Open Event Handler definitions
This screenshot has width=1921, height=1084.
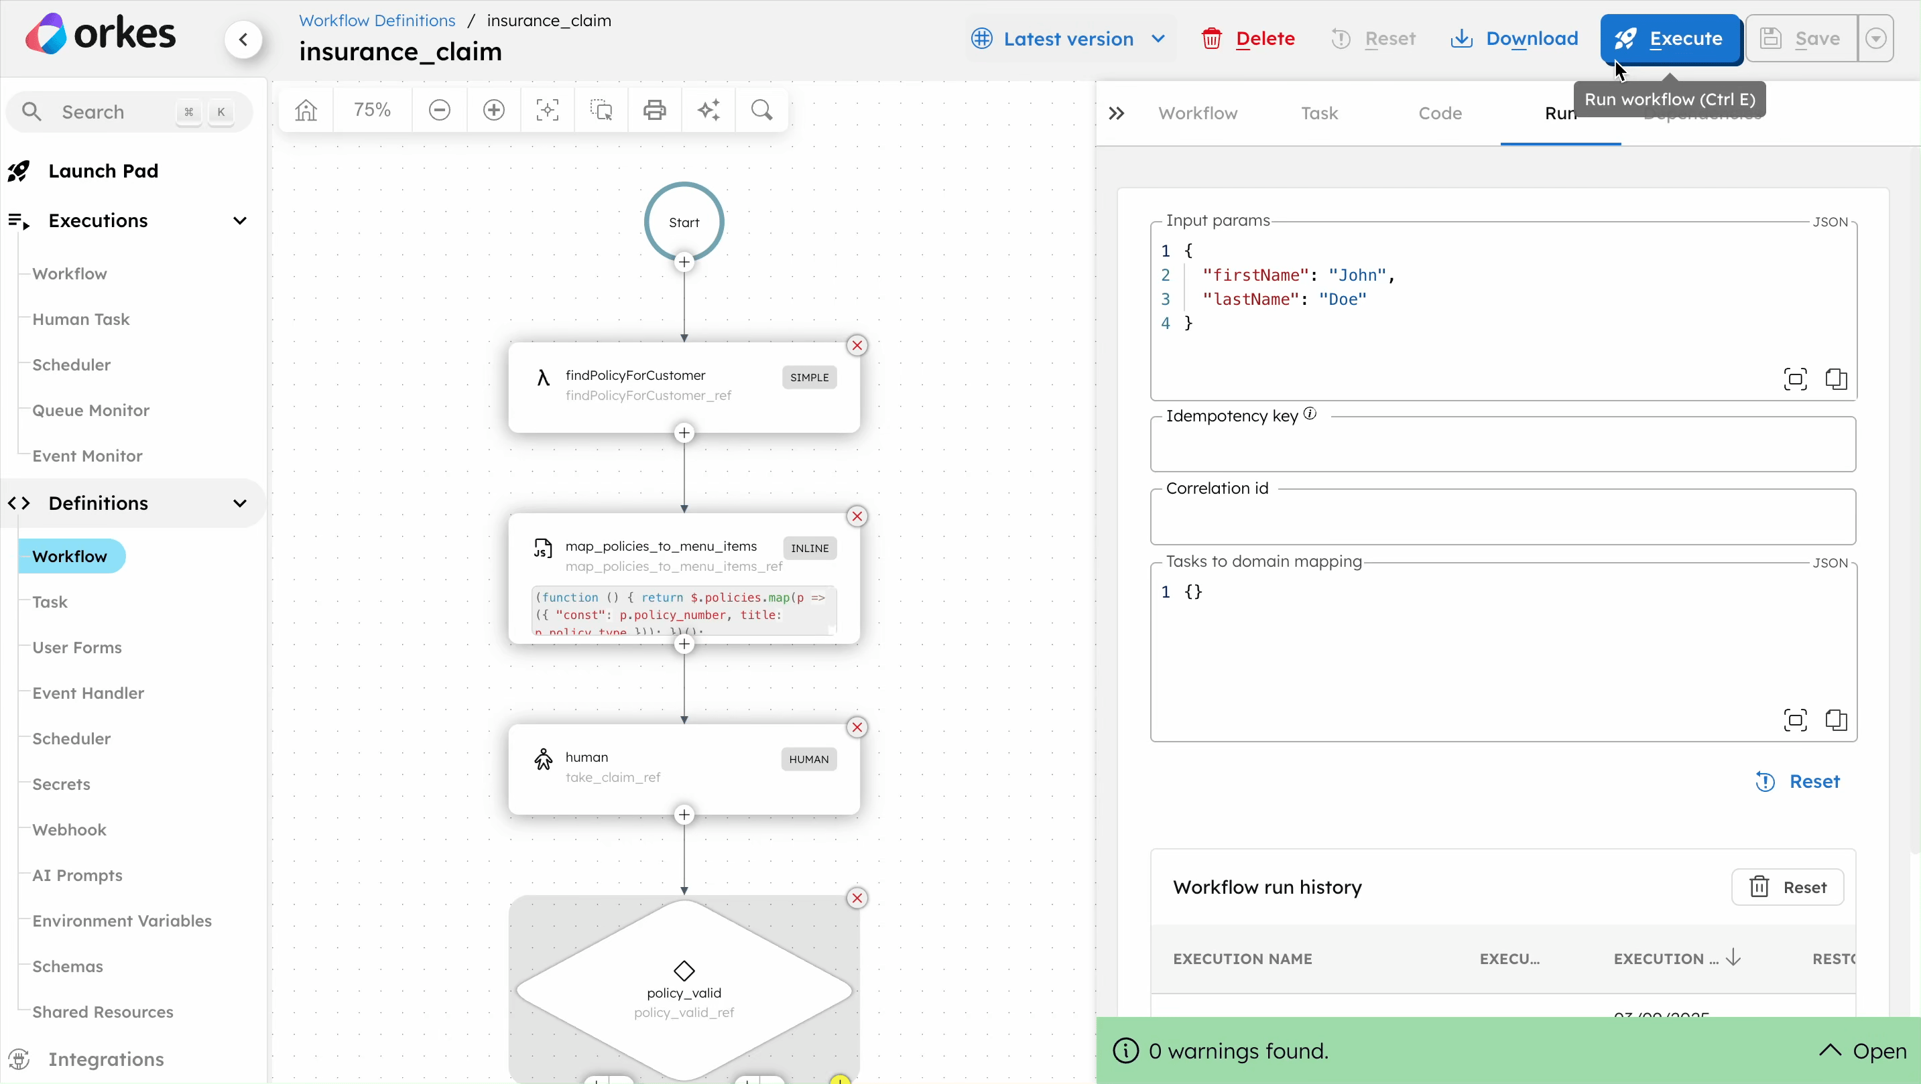pos(88,693)
